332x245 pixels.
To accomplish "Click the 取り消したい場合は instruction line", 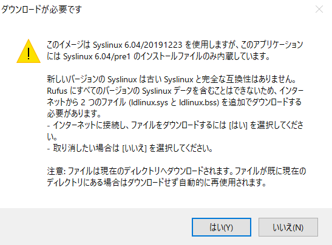I will (130, 148).
